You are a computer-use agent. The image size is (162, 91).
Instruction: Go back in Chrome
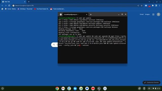pyautogui.click(x=2, y=6)
